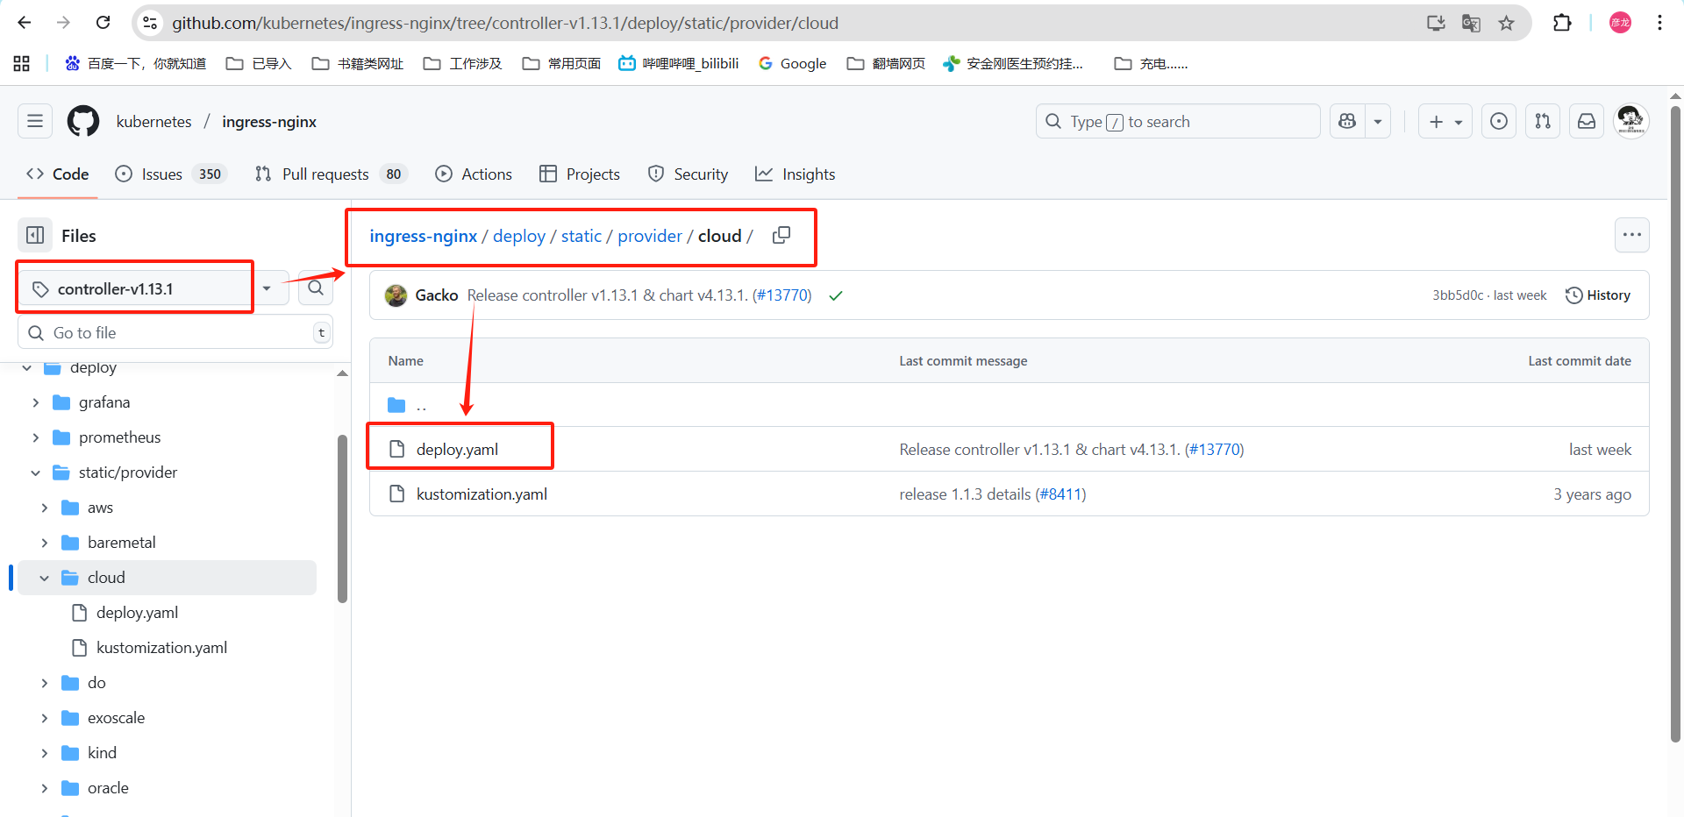Open deploy.yaml in the file list
The image size is (1684, 817).
(457, 449)
